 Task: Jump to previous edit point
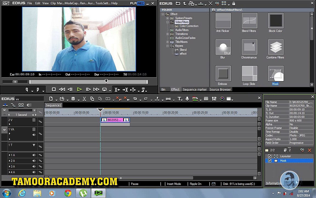click(117, 90)
